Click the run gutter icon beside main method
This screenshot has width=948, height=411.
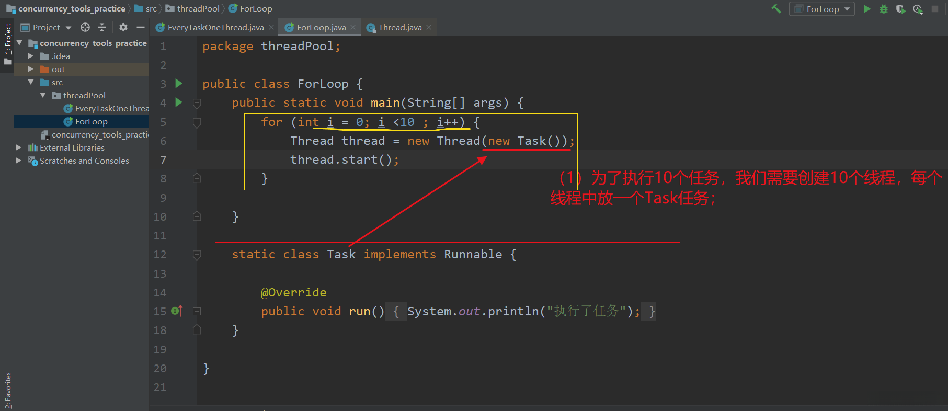click(179, 102)
